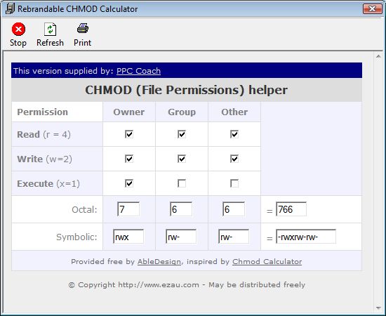
Task: Click the combined octal field showing 766
Action: (x=291, y=209)
